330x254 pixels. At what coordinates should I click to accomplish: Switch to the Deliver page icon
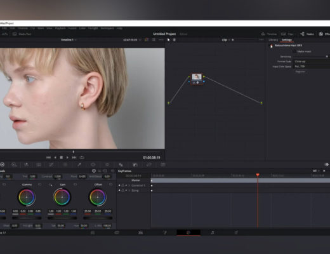click(x=236, y=232)
